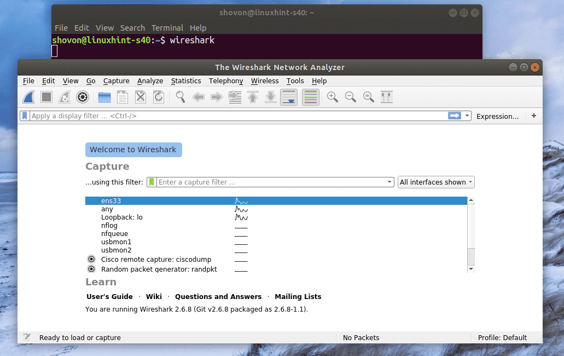Open the capture options gear icon
564x356 pixels.
[82, 97]
